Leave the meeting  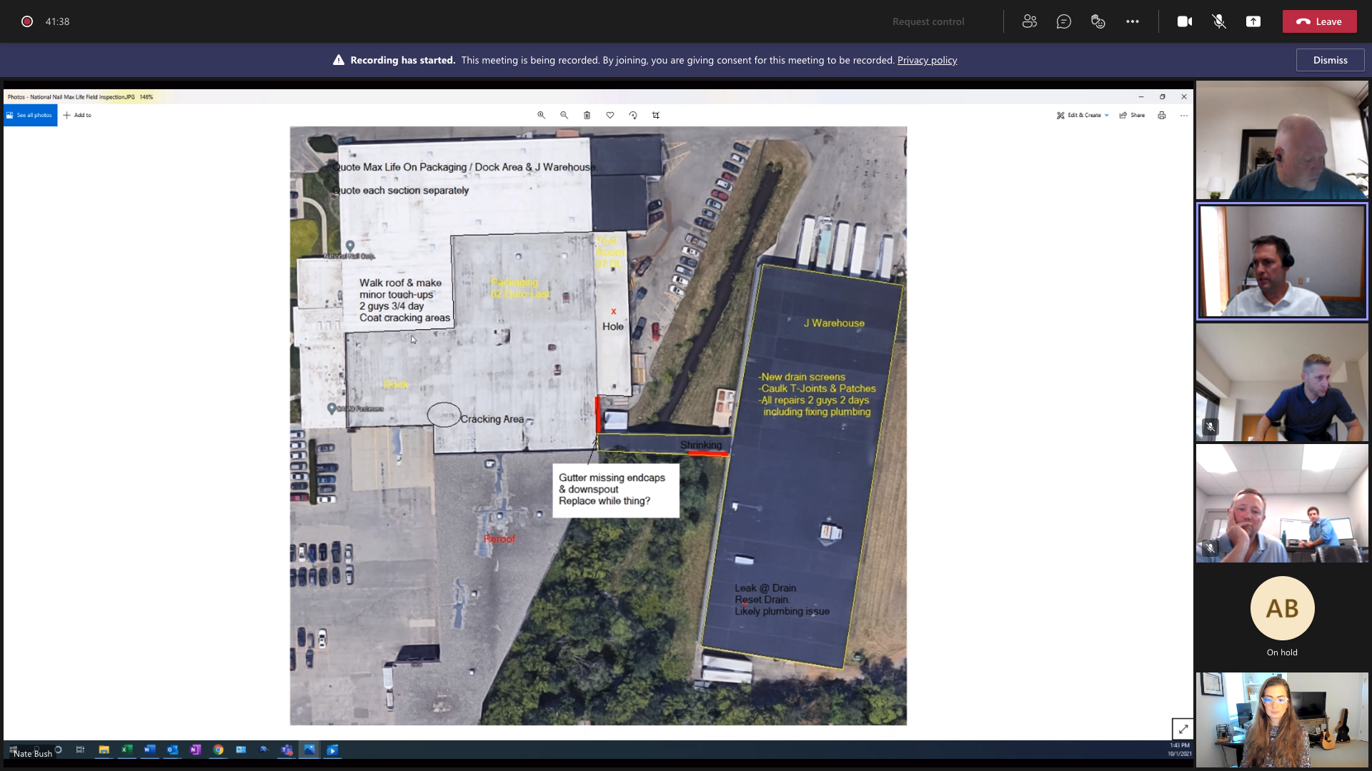click(1319, 21)
